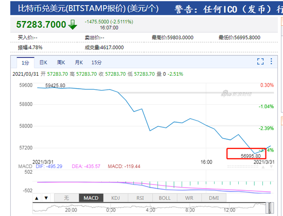Click the 12:00 mark on overview timeline
The image size is (283, 216).
tap(229, 210)
